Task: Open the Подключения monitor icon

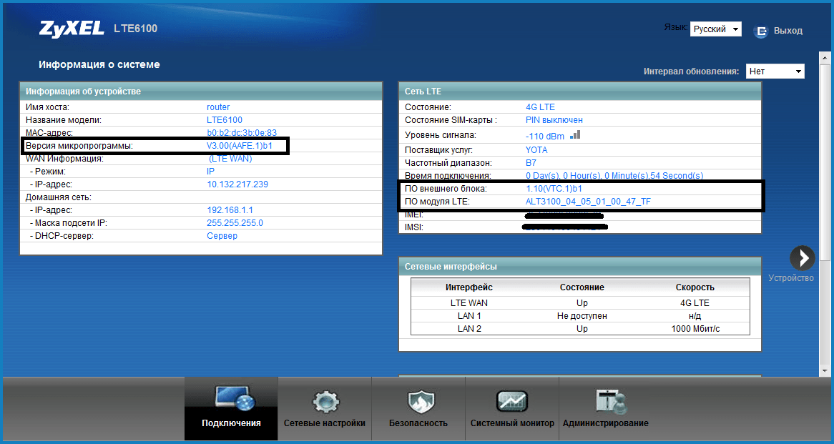Action: click(231, 400)
